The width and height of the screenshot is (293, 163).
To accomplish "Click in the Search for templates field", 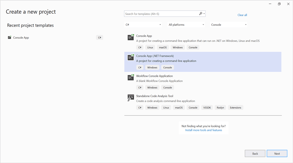I will pyautogui.click(x=161, y=14).
